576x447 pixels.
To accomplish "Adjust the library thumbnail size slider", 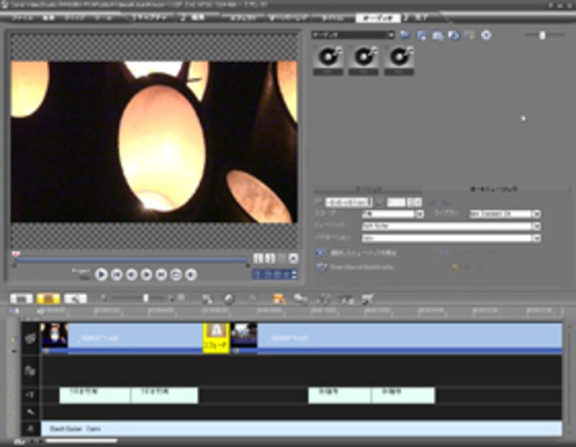I will click(x=542, y=35).
